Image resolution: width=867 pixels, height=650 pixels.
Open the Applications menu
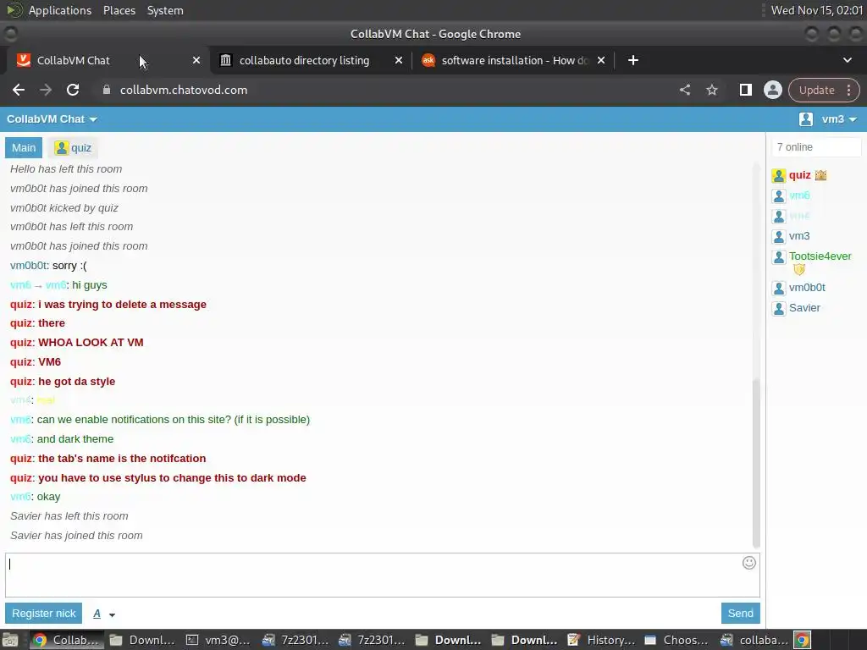click(60, 10)
